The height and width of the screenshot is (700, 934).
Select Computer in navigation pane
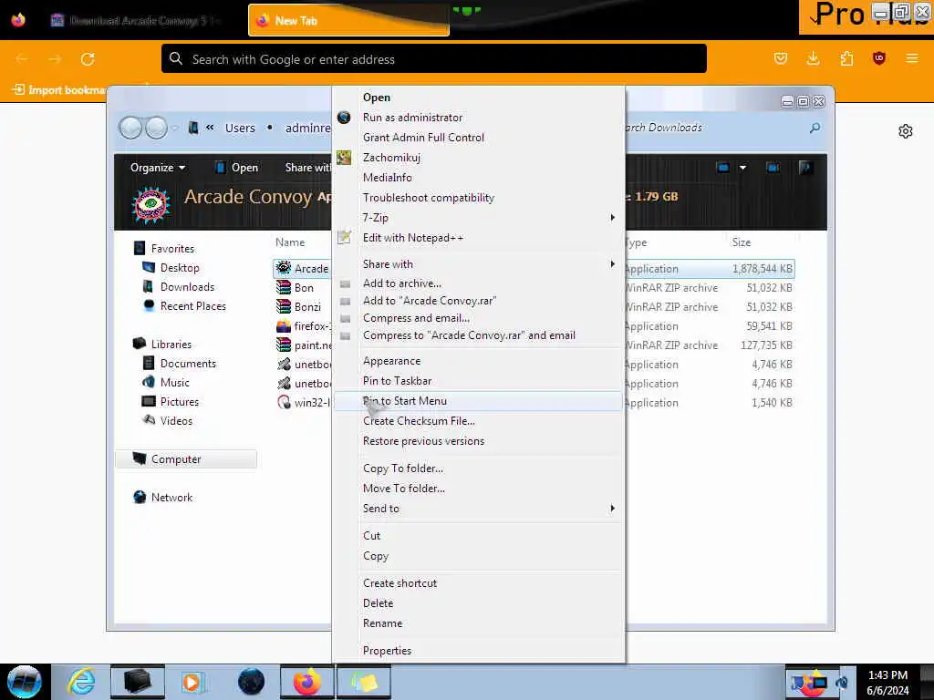coord(186,459)
